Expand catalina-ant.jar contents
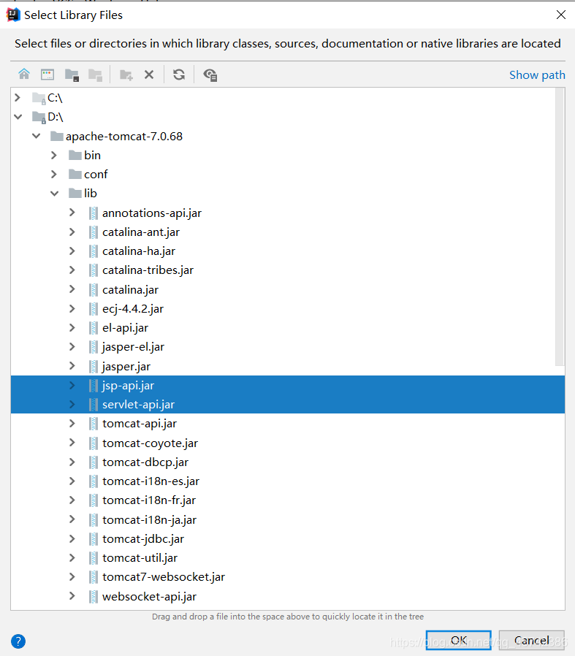 72,232
